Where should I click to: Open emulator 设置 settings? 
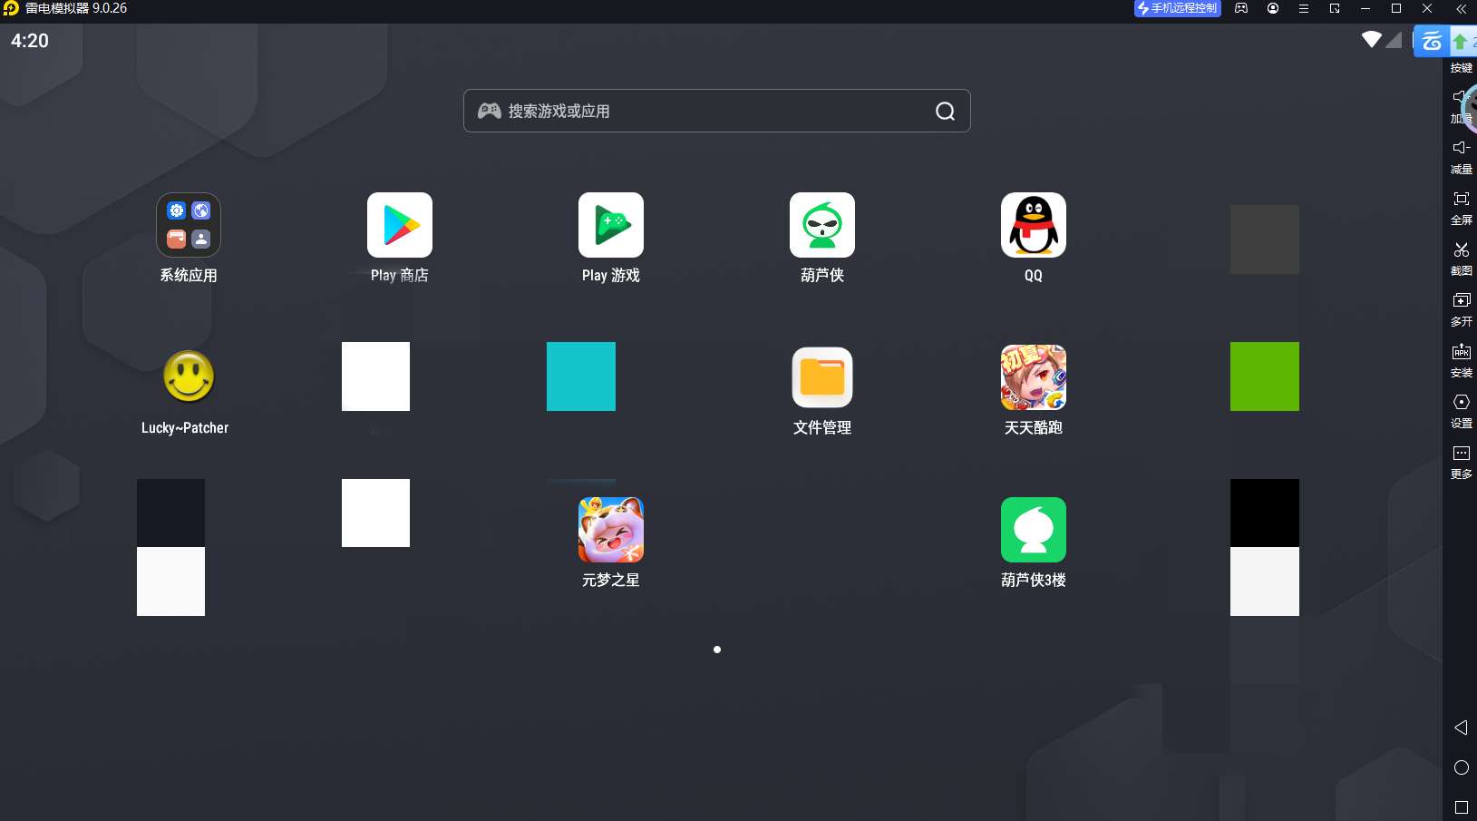point(1462,411)
